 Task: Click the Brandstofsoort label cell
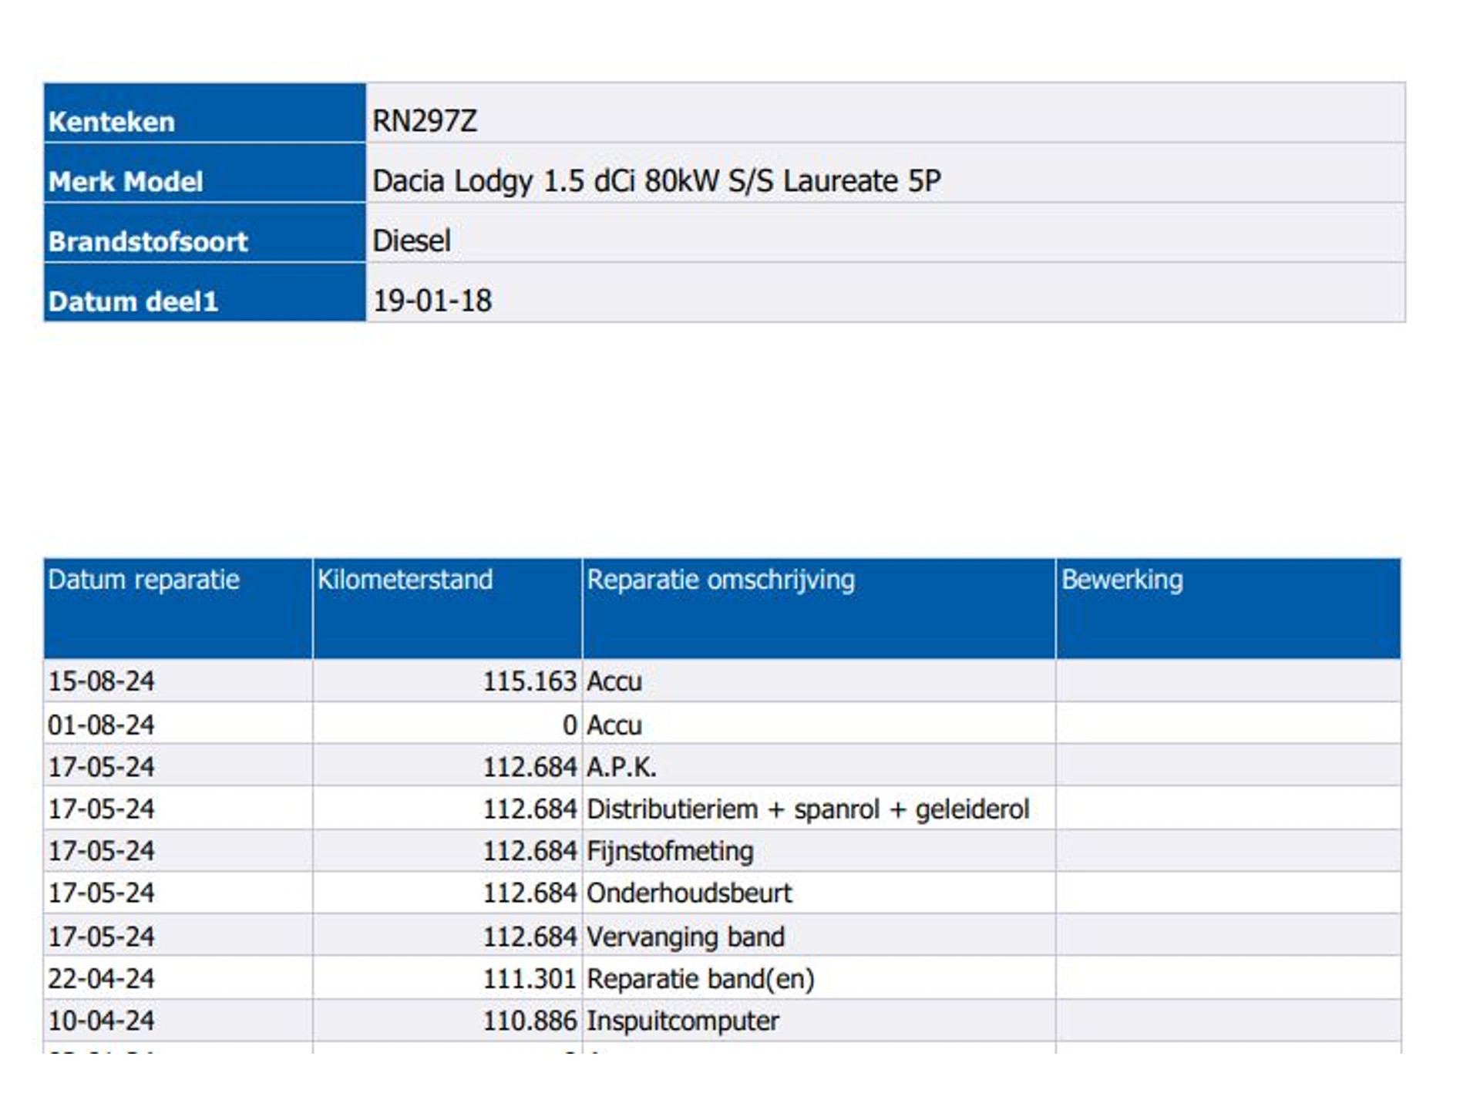(204, 233)
